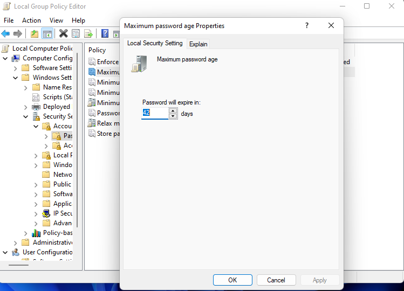Click the Password policy row icon
This screenshot has height=291, width=404.
tap(92, 113)
